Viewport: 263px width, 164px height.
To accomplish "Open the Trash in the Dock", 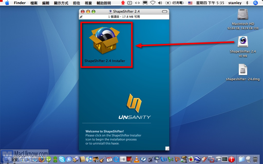I will click(x=255, y=159).
